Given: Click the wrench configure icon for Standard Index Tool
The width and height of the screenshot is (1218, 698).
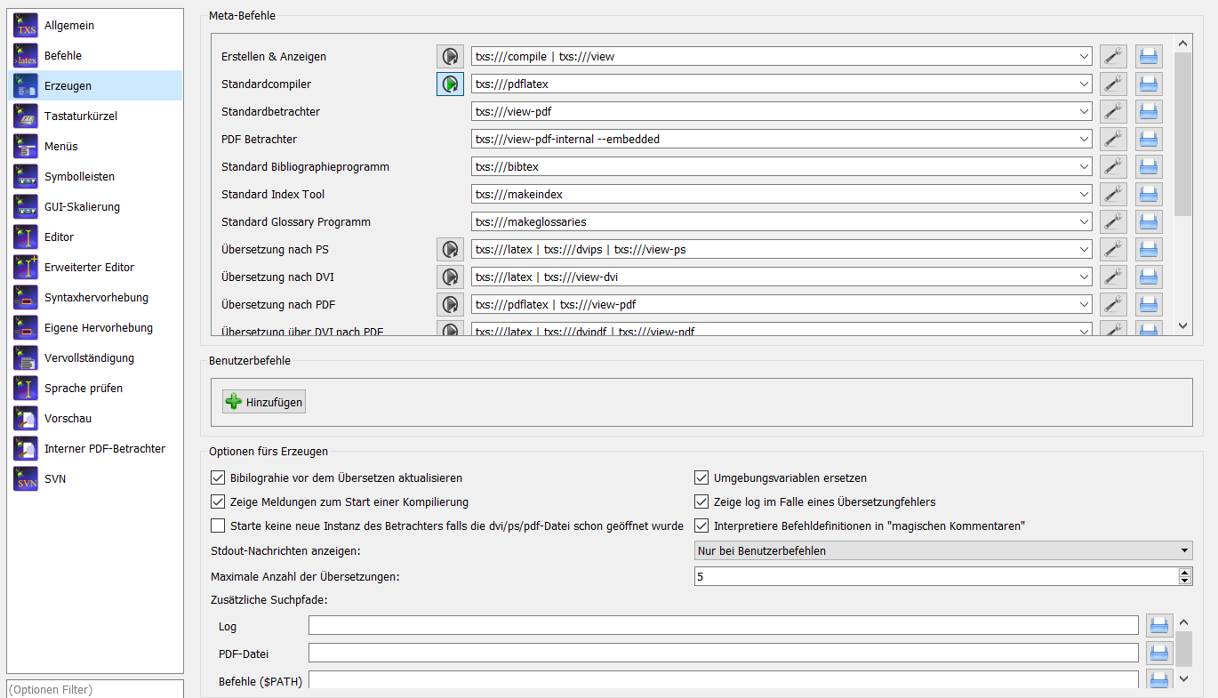Looking at the screenshot, I should coord(1113,195).
